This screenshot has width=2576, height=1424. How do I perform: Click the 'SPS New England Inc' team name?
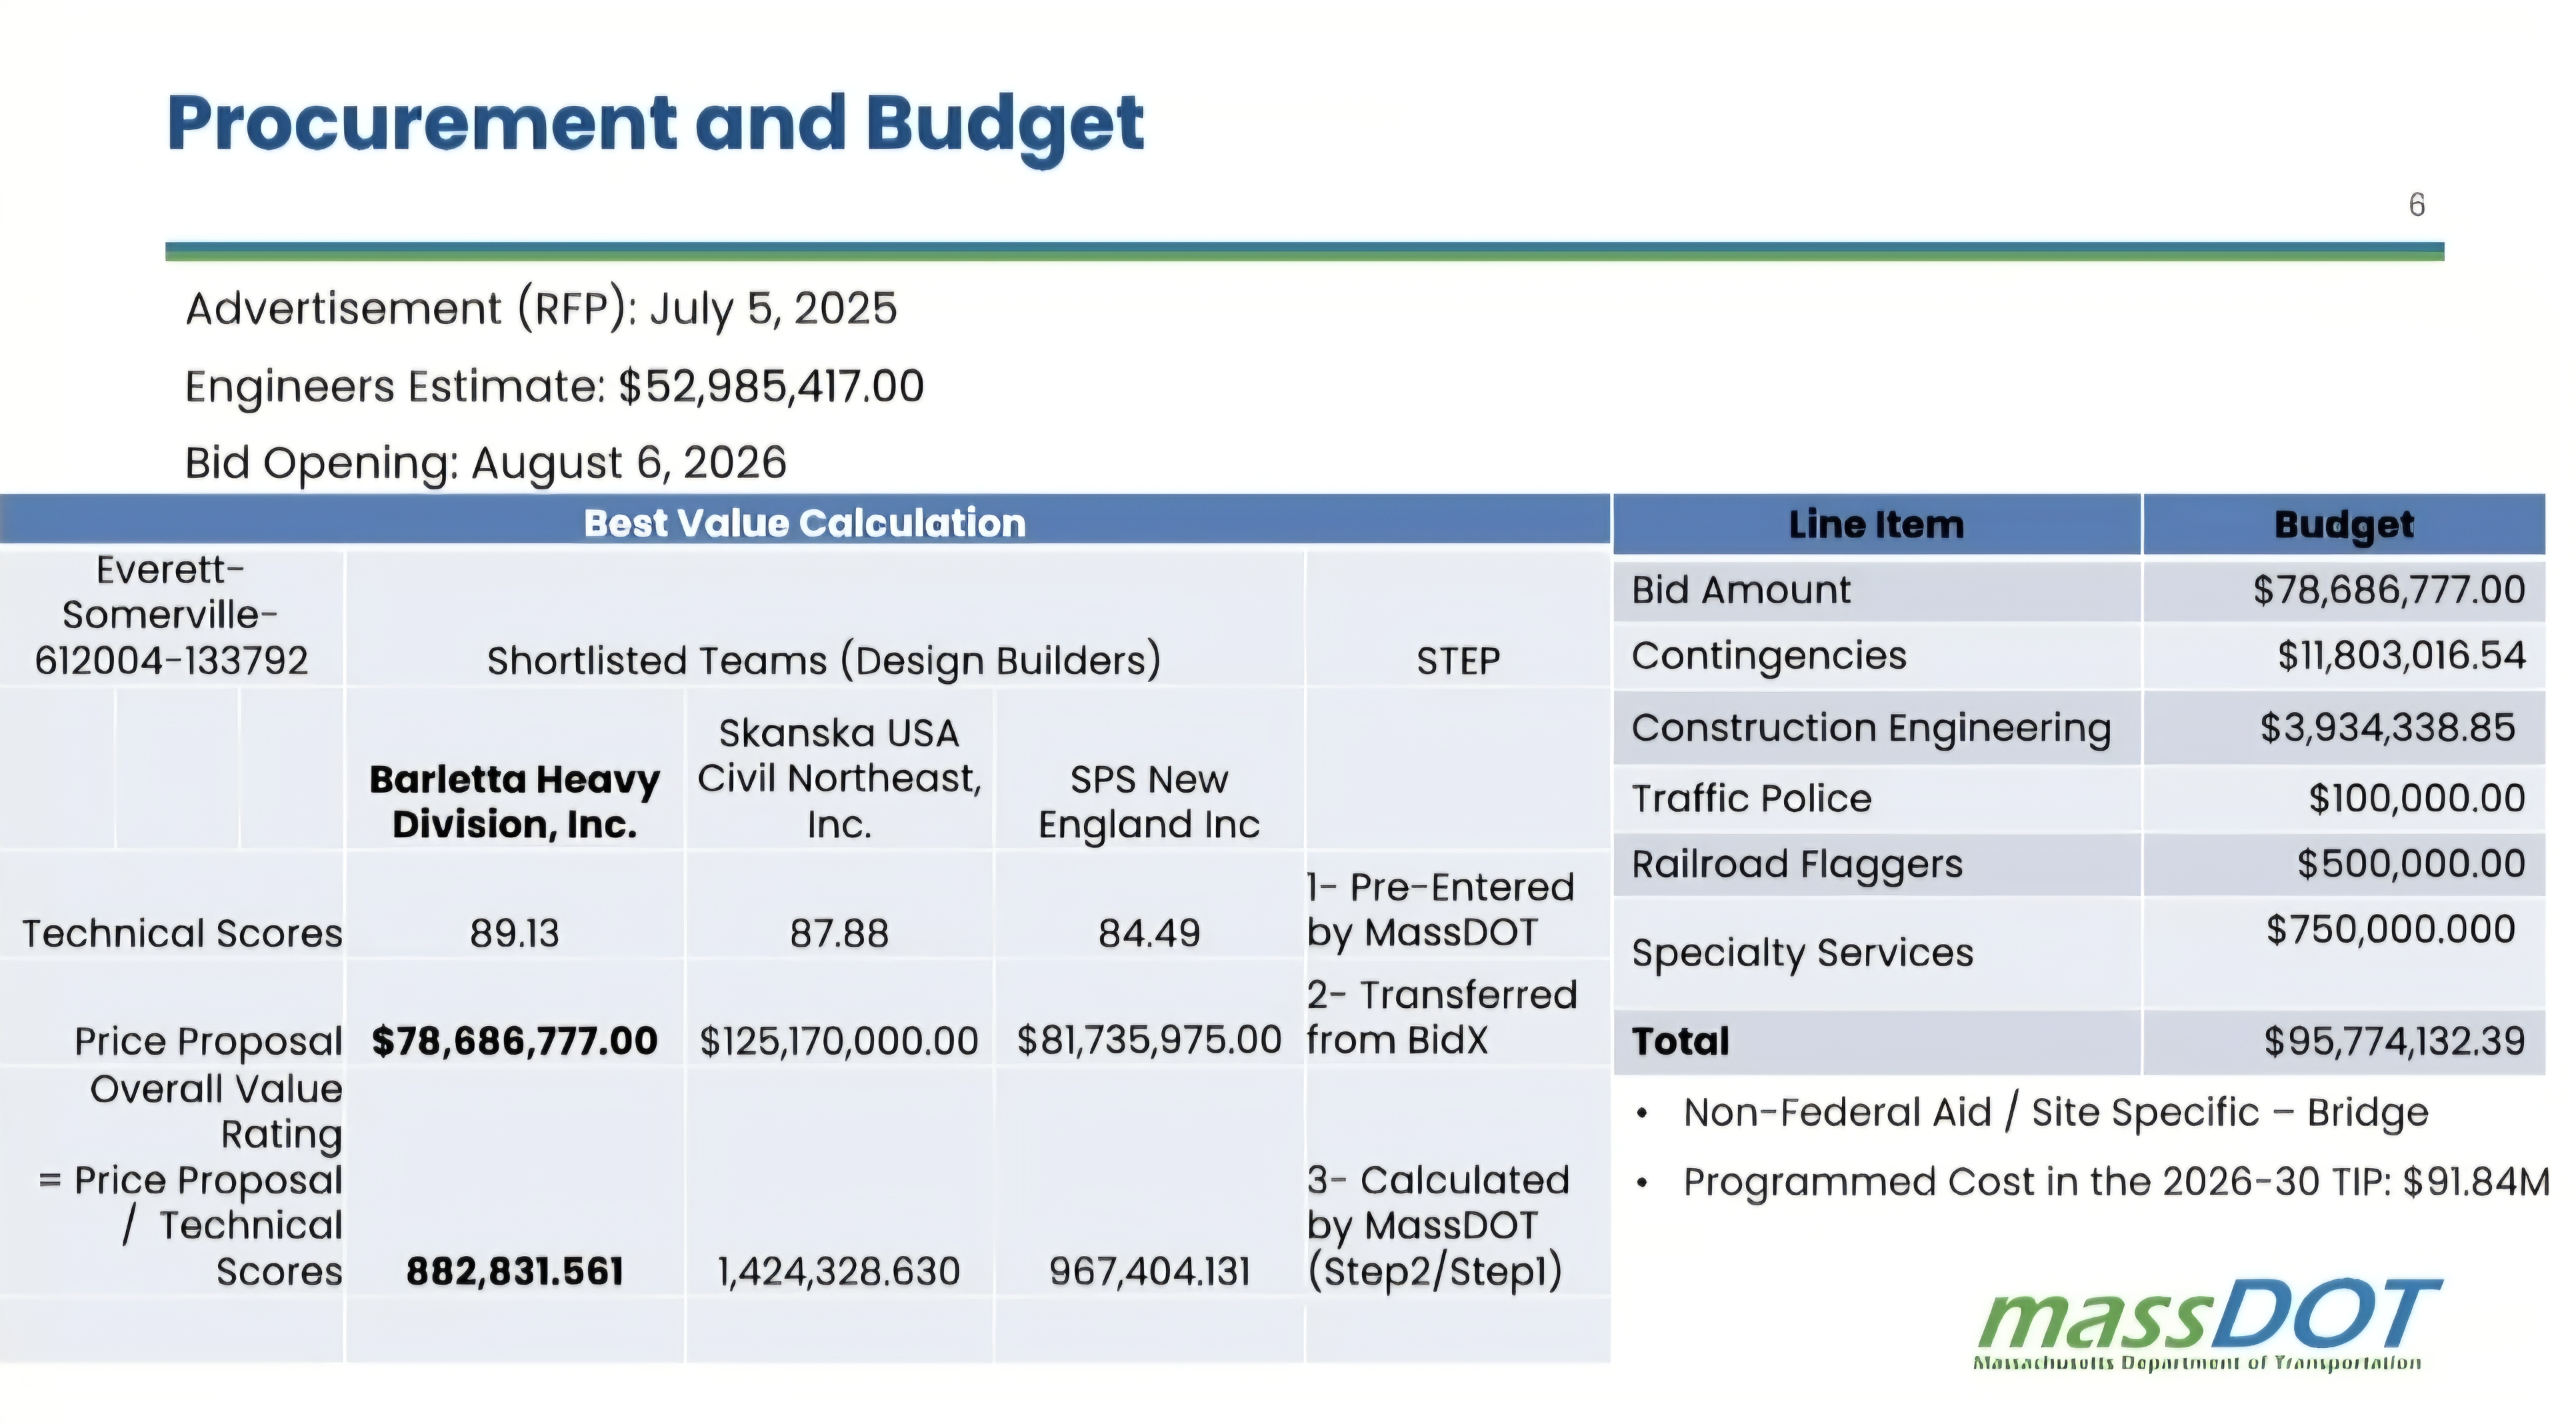tap(1149, 802)
